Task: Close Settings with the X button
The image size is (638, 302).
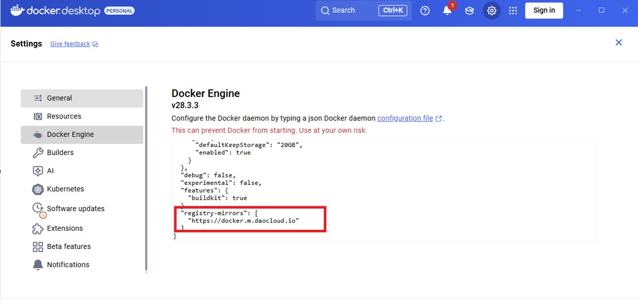Action: pos(618,43)
